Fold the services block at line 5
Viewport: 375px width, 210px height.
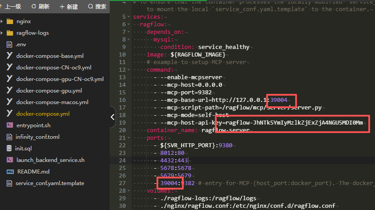(130, 17)
